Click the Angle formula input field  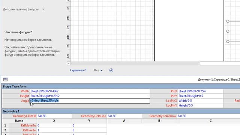point(90,101)
